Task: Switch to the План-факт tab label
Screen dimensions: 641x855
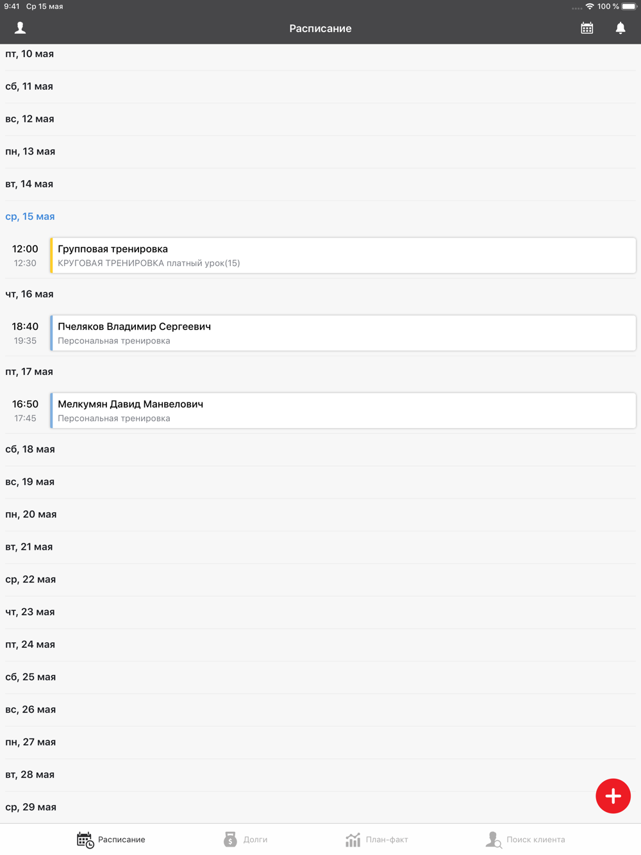Action: point(387,840)
